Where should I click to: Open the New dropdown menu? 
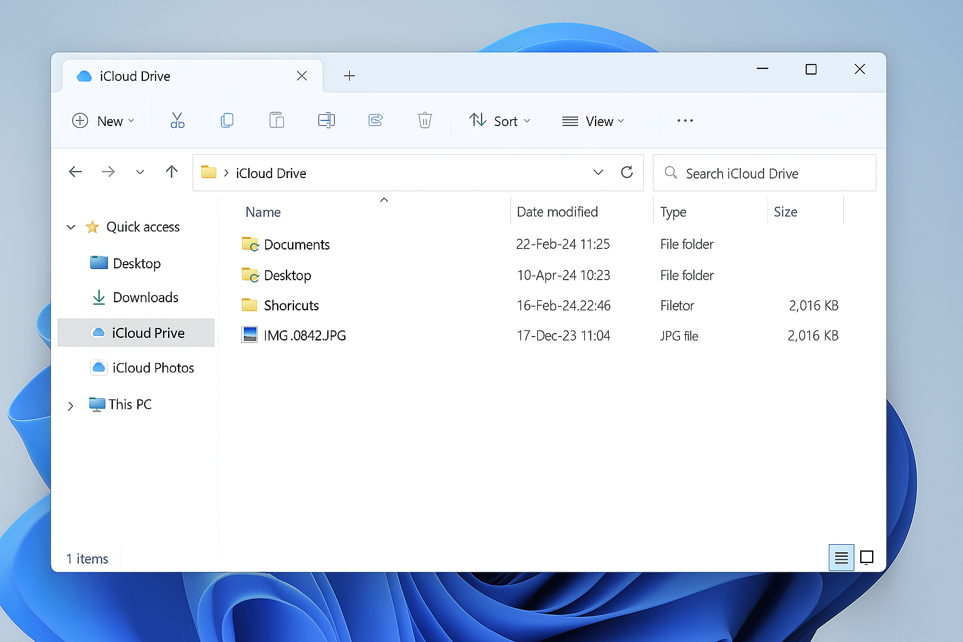[104, 120]
